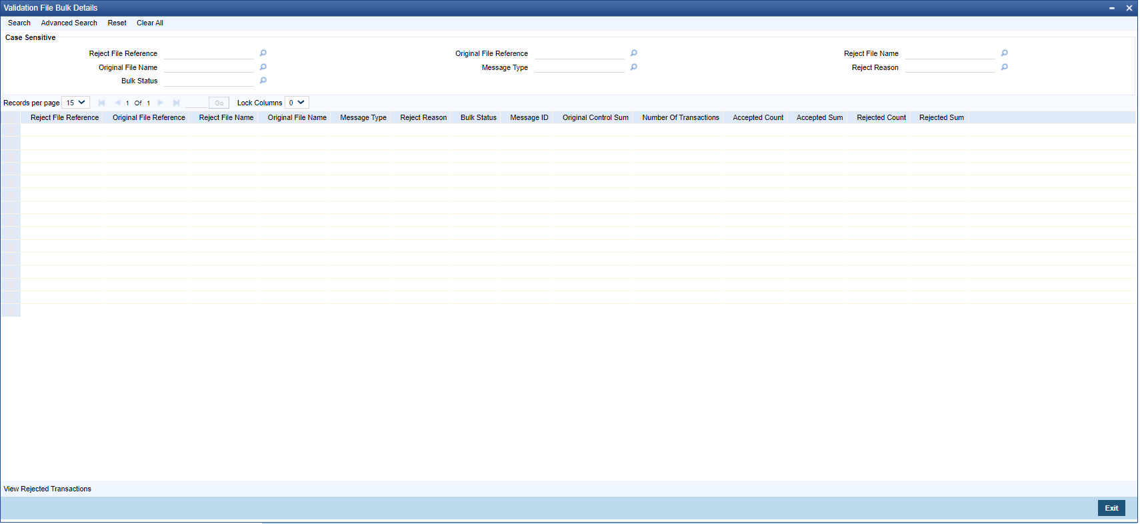Click the Message ID column header
The width and height of the screenshot is (1140, 524).
[x=529, y=117]
